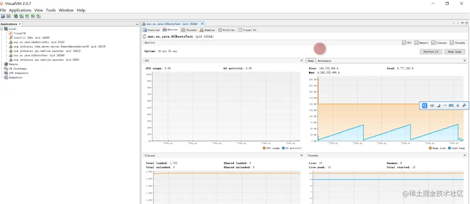Open the Help menu
The image size is (470, 204).
click(81, 10)
